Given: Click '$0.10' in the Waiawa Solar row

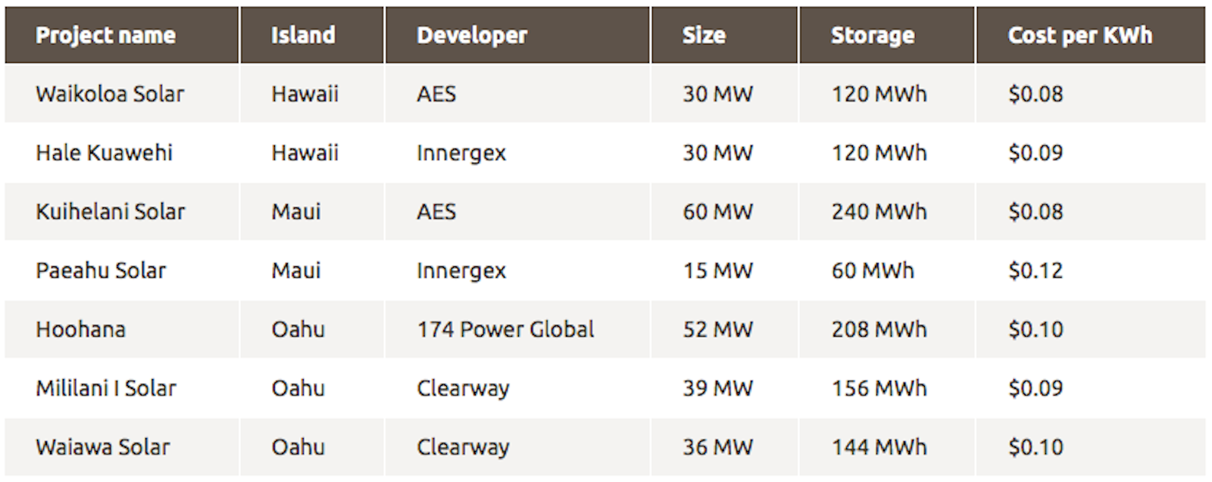Looking at the screenshot, I should pyautogui.click(x=1036, y=447).
